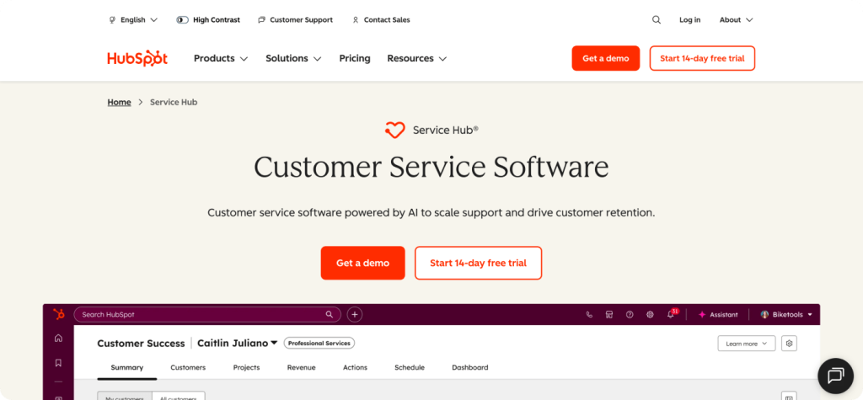
Task: Click the Customer Support link
Action: [301, 20]
